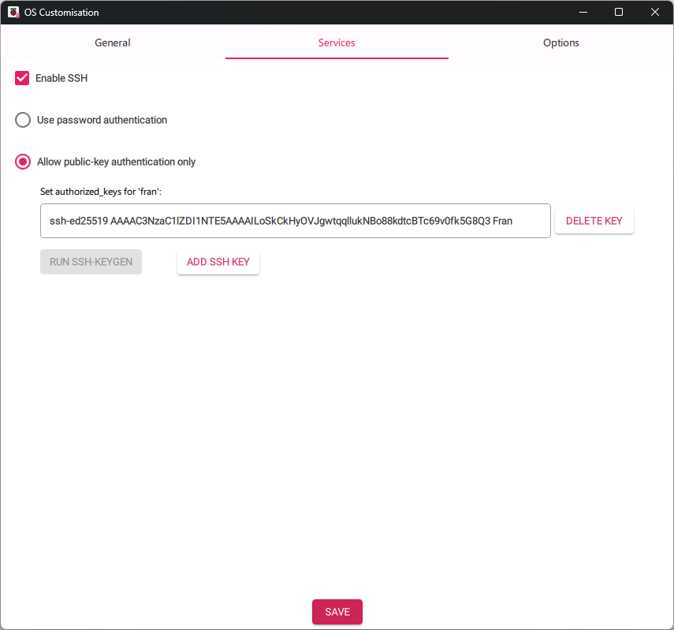The image size is (674, 630).
Task: Click into the authorized_keys SSH key field
Action: tap(296, 221)
